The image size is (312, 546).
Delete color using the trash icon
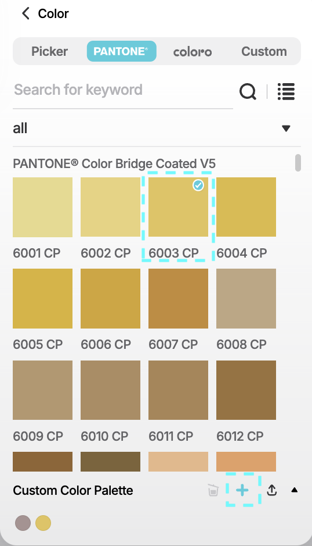pos(213,490)
